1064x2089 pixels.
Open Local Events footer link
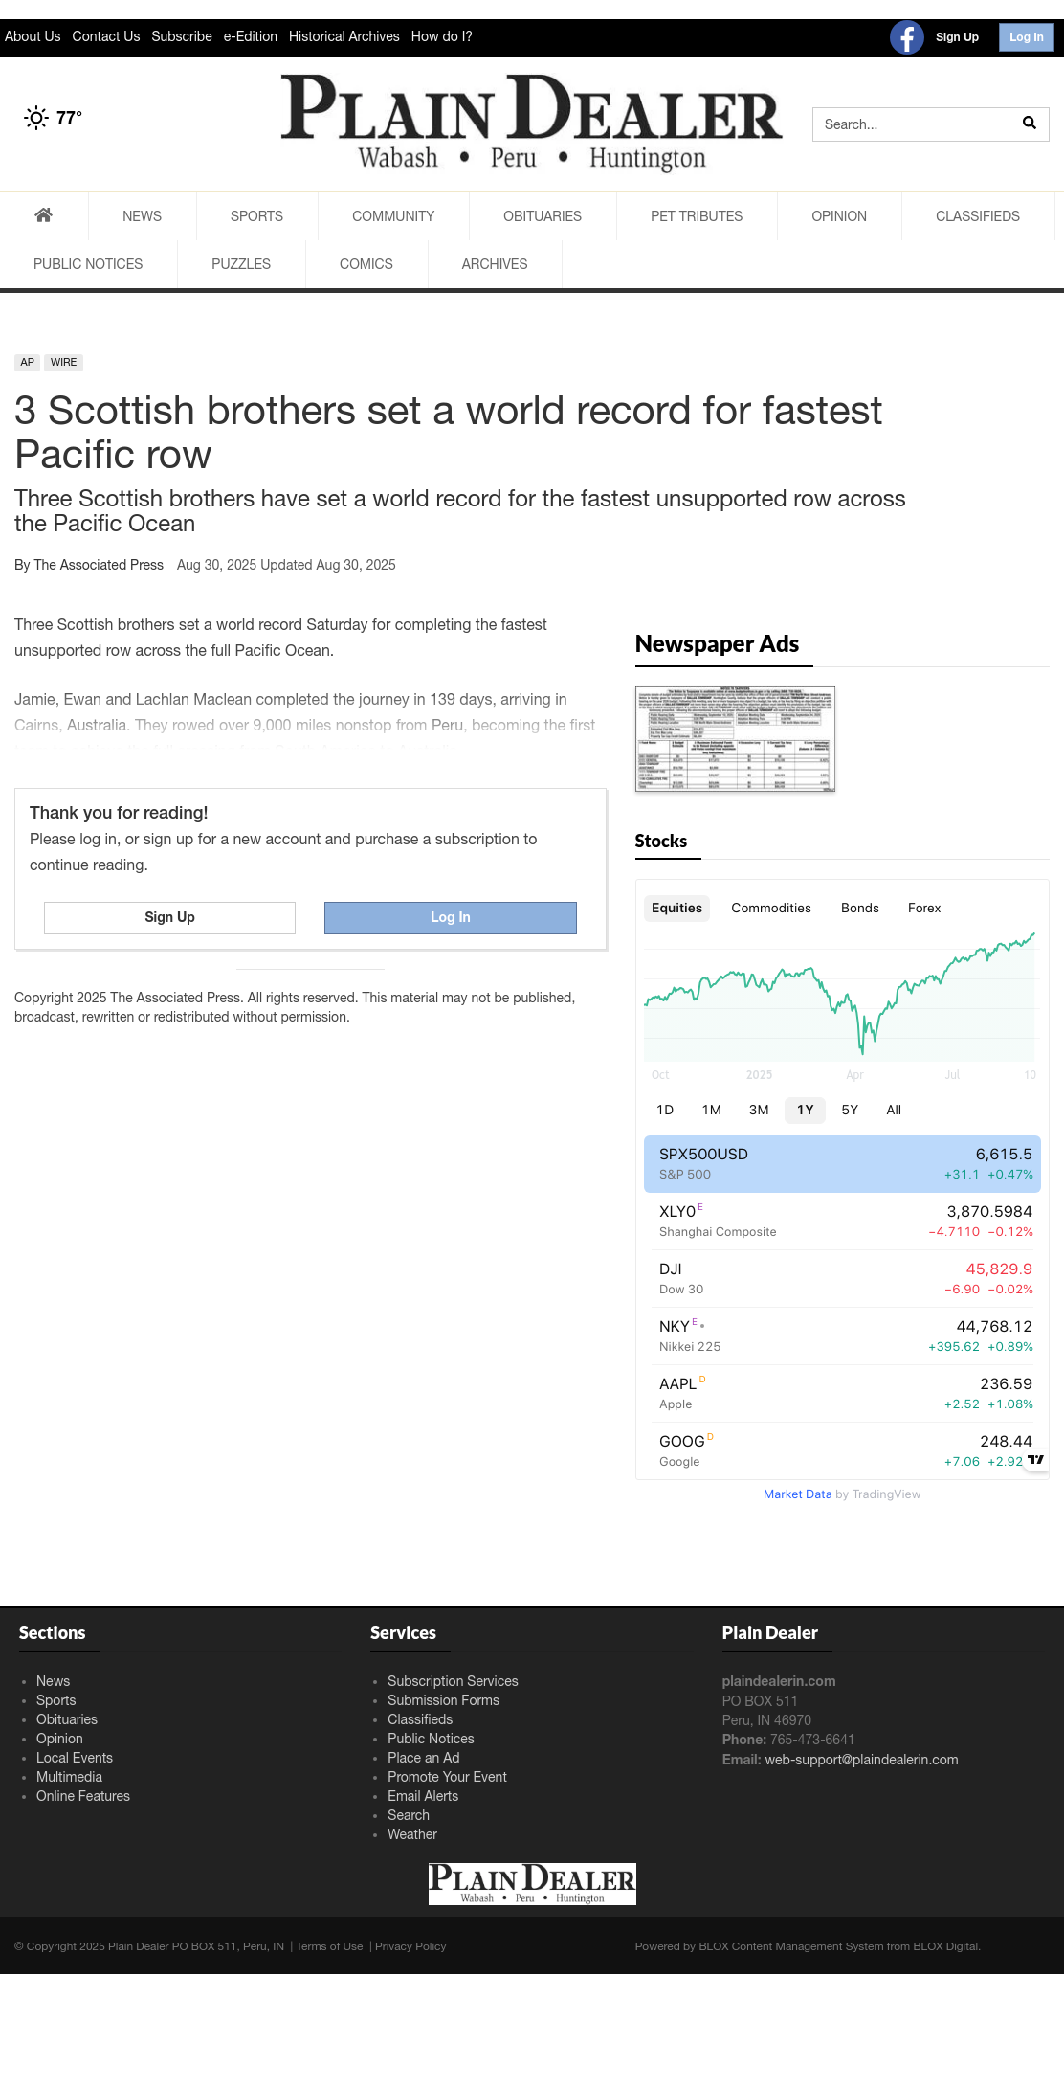tap(75, 1758)
